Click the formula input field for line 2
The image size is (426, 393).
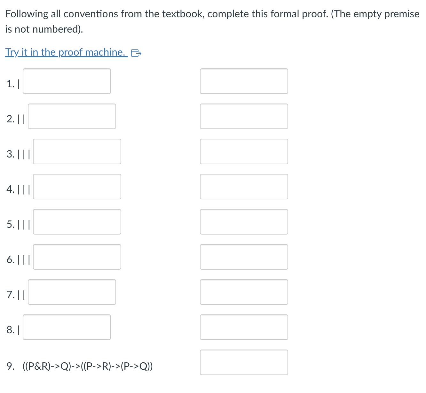tap(72, 116)
